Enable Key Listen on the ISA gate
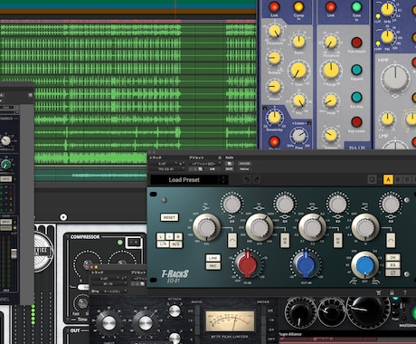The image size is (416, 344). pos(356,122)
